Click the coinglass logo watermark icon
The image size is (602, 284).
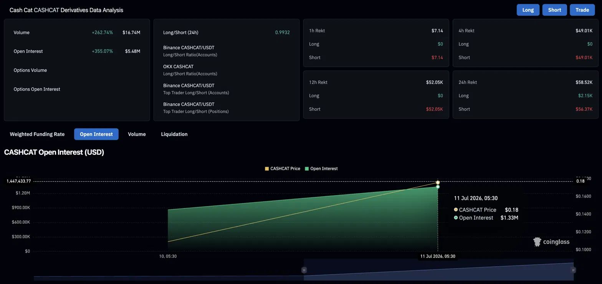tap(537, 241)
